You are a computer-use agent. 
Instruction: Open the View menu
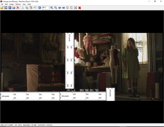(x=24, y=4)
